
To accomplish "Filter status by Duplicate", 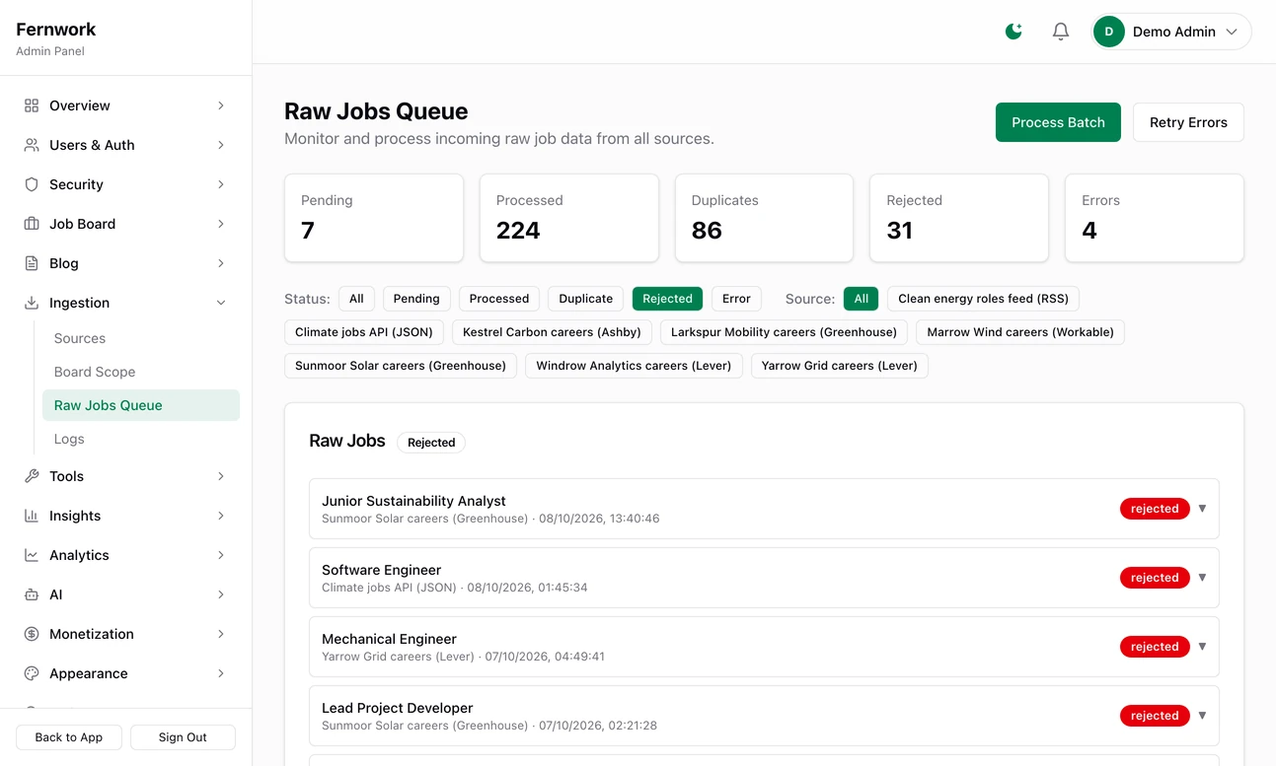I will point(586,299).
